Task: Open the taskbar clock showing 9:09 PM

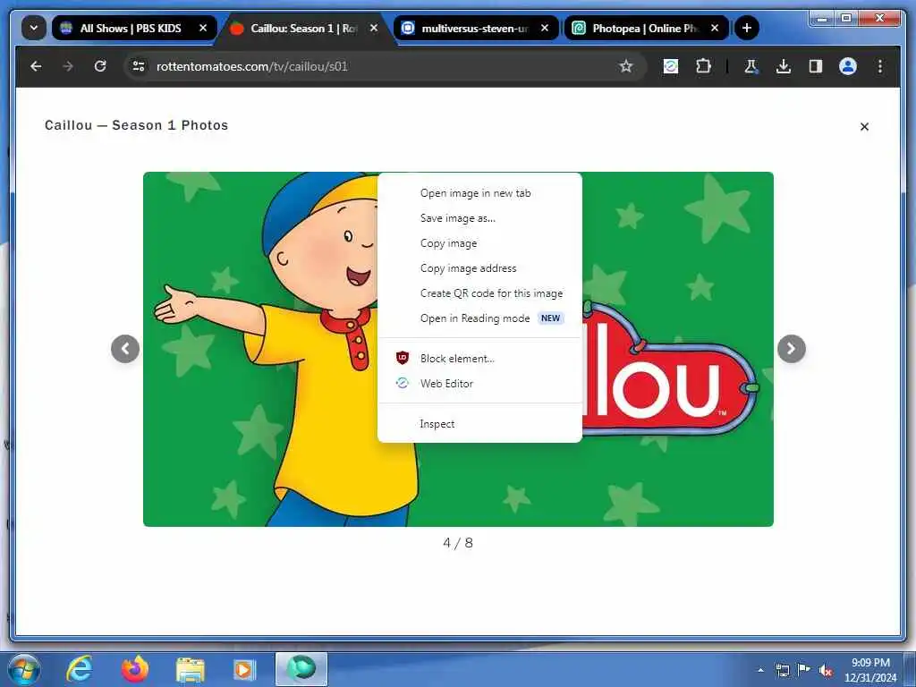Action: point(870,670)
